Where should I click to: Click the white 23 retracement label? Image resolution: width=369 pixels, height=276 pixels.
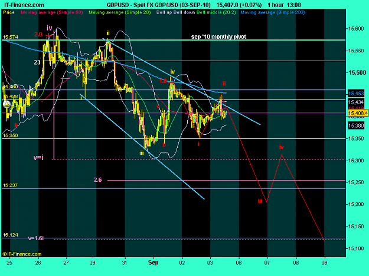pyautogui.click(x=37, y=62)
